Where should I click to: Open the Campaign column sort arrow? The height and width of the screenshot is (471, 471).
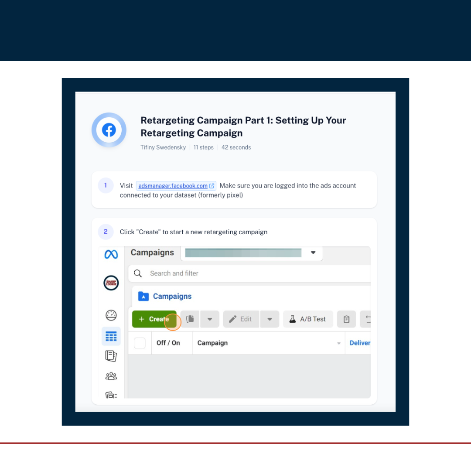click(338, 343)
